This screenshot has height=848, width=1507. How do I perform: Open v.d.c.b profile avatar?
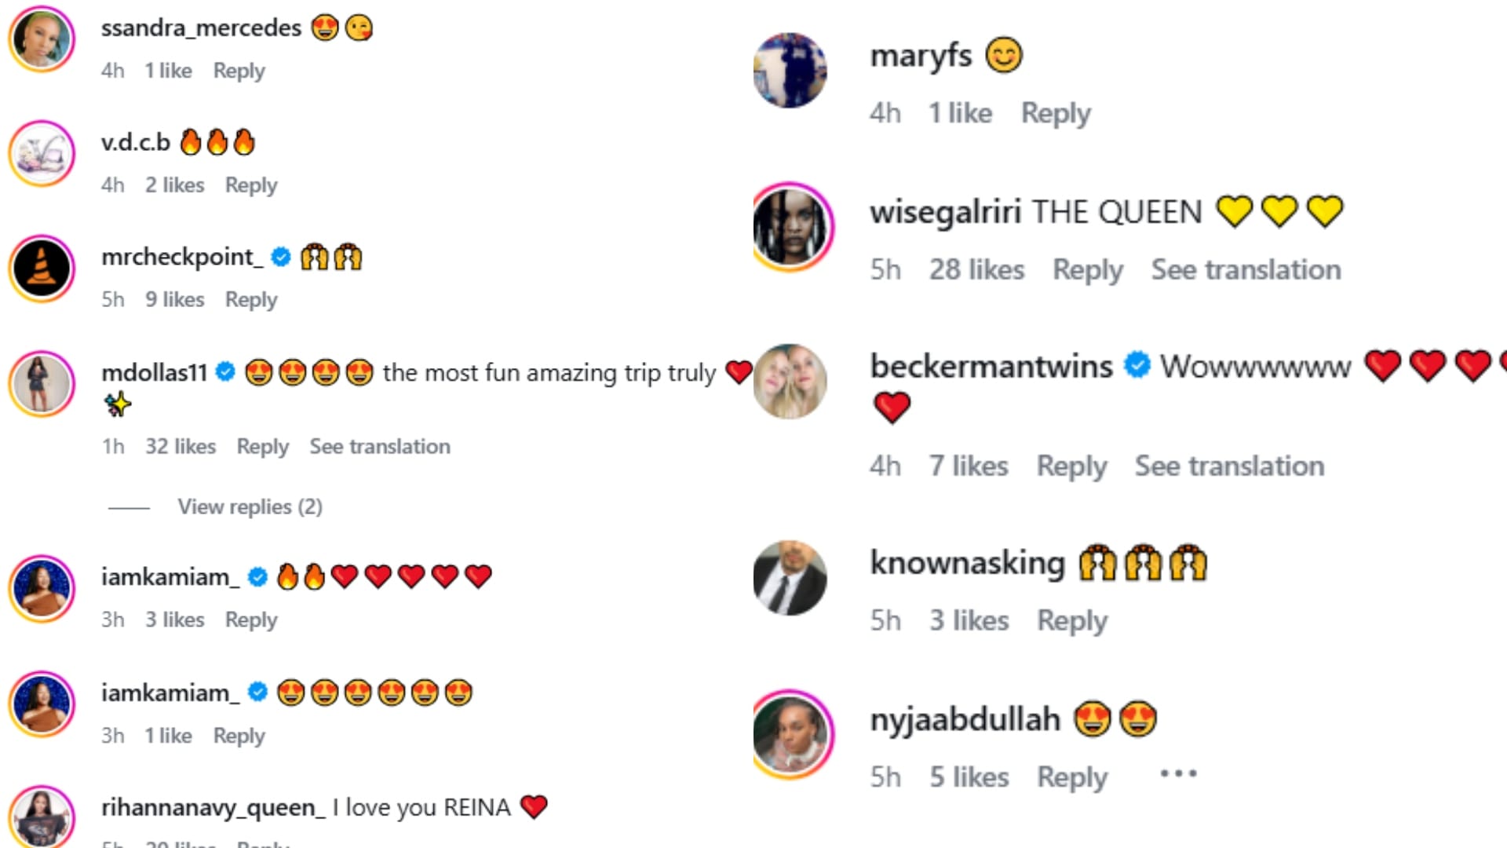[42, 153]
